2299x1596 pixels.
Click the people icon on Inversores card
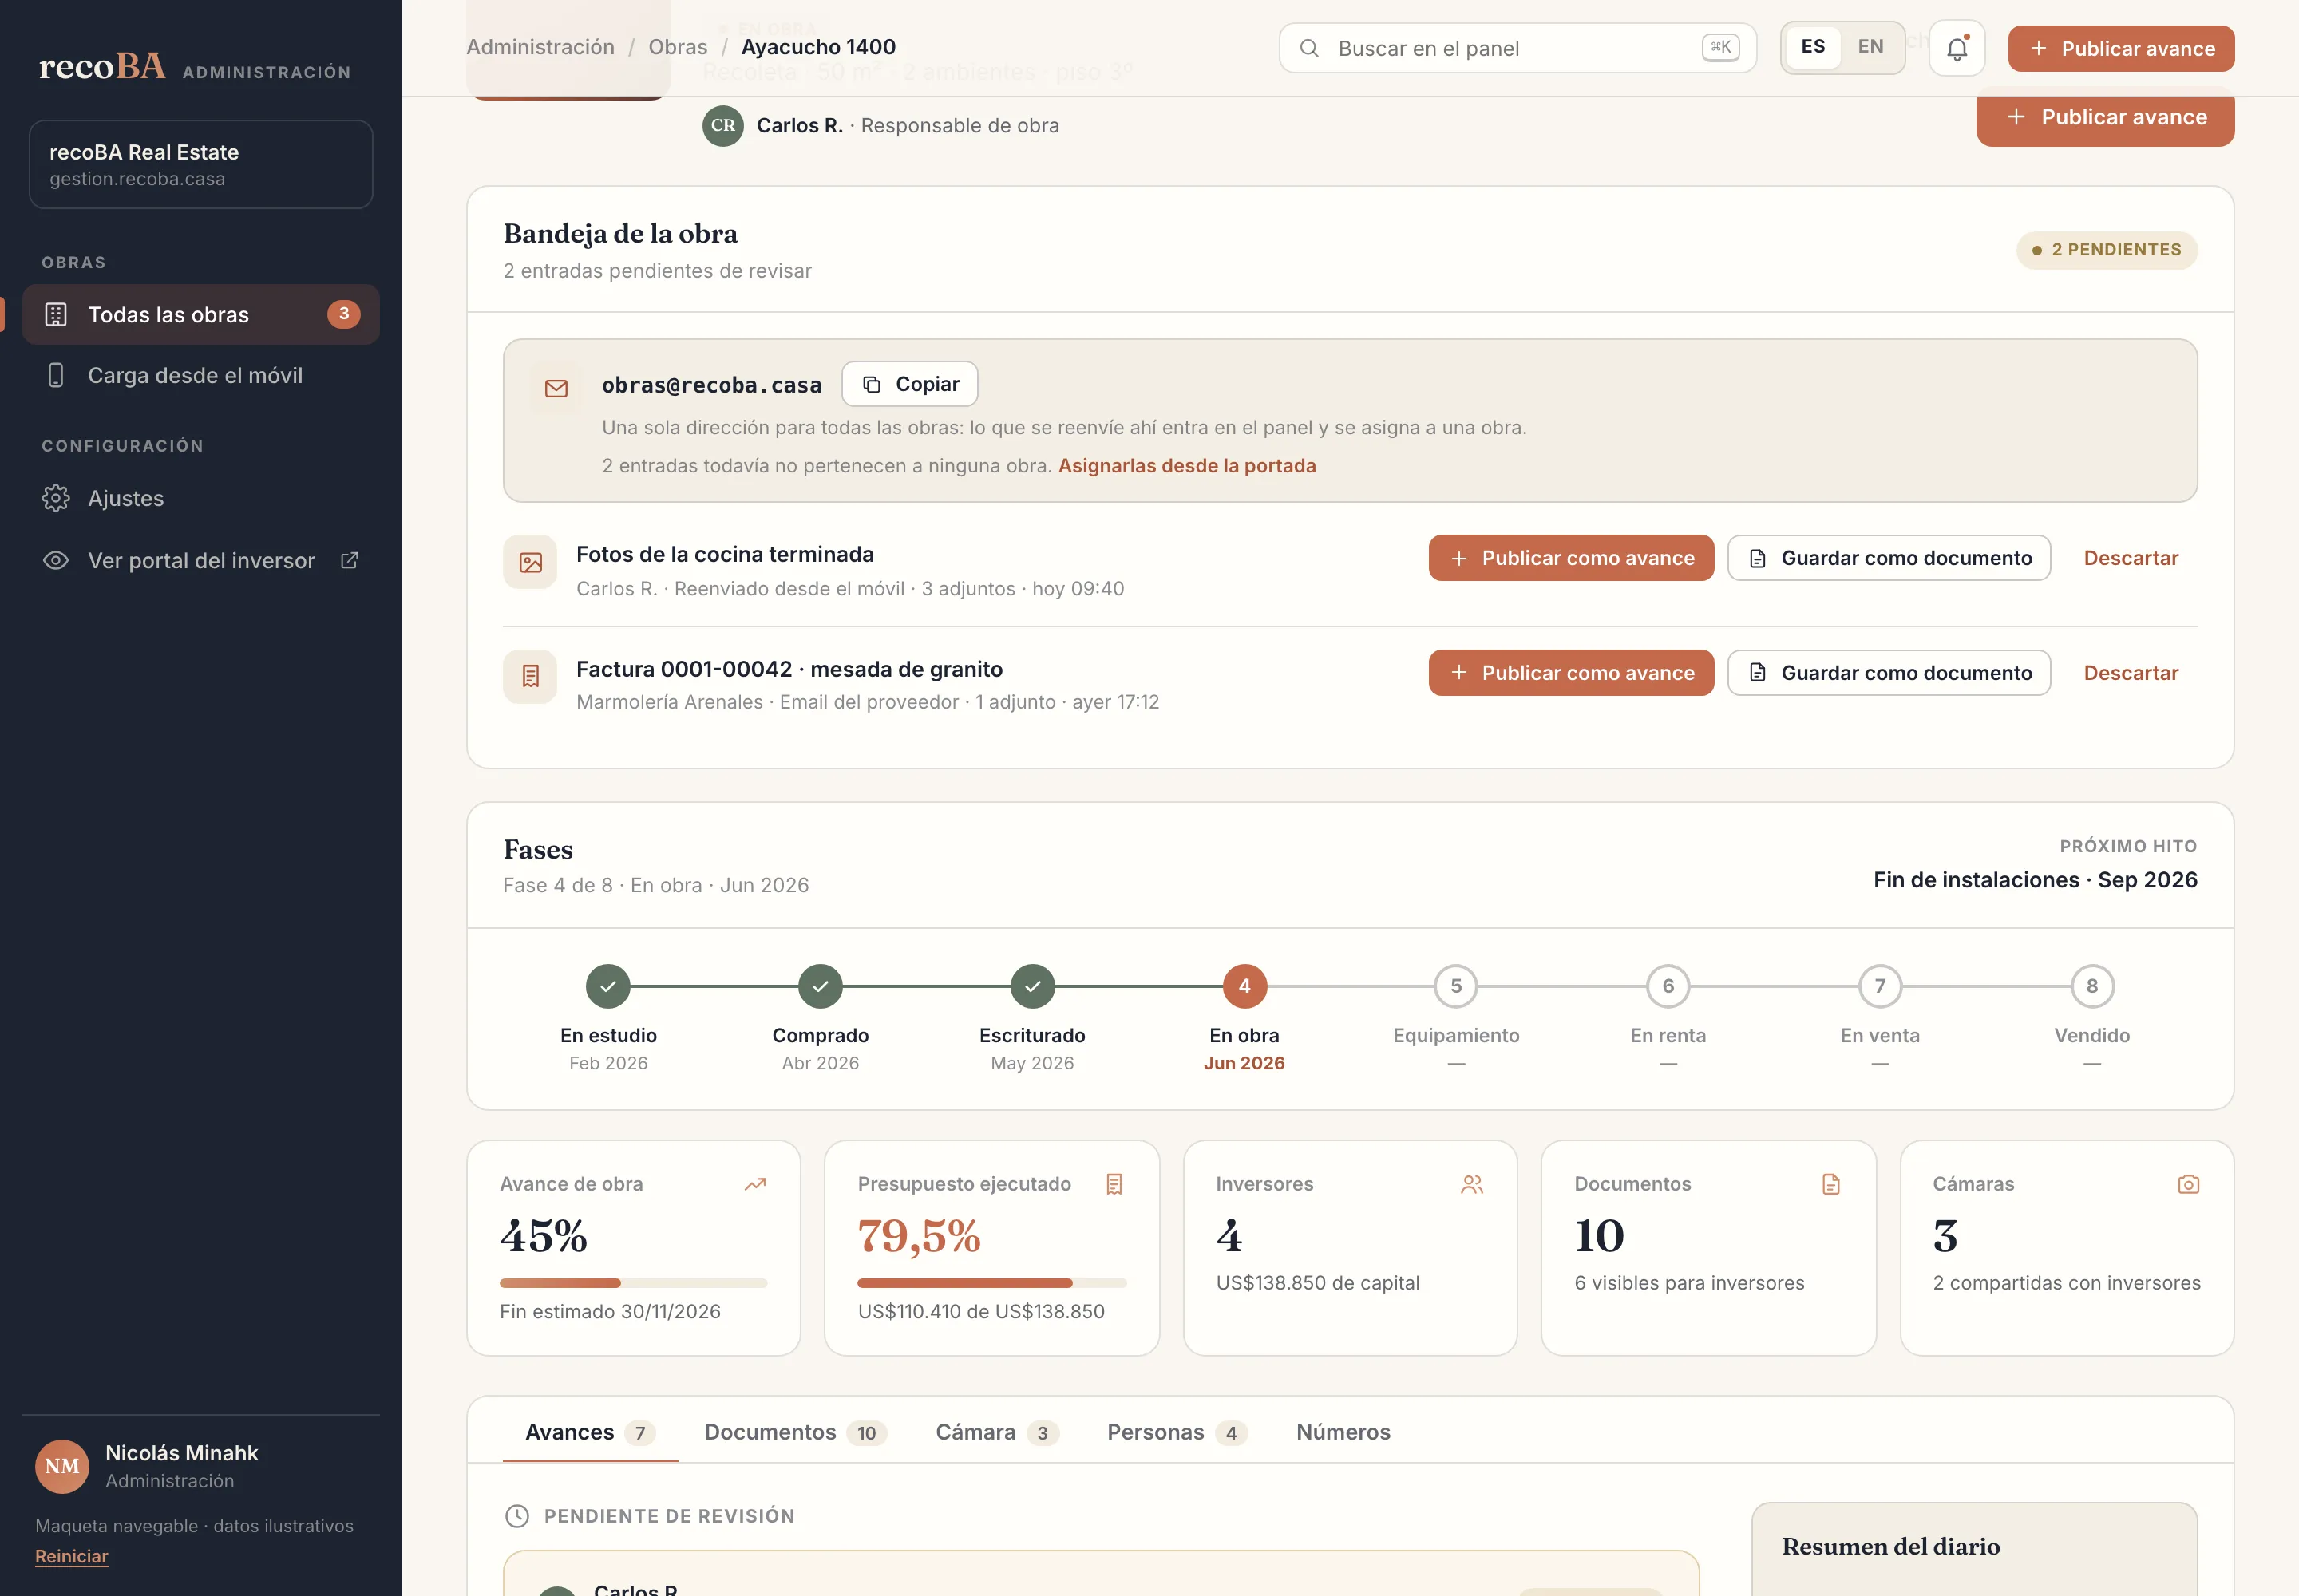click(1472, 1184)
